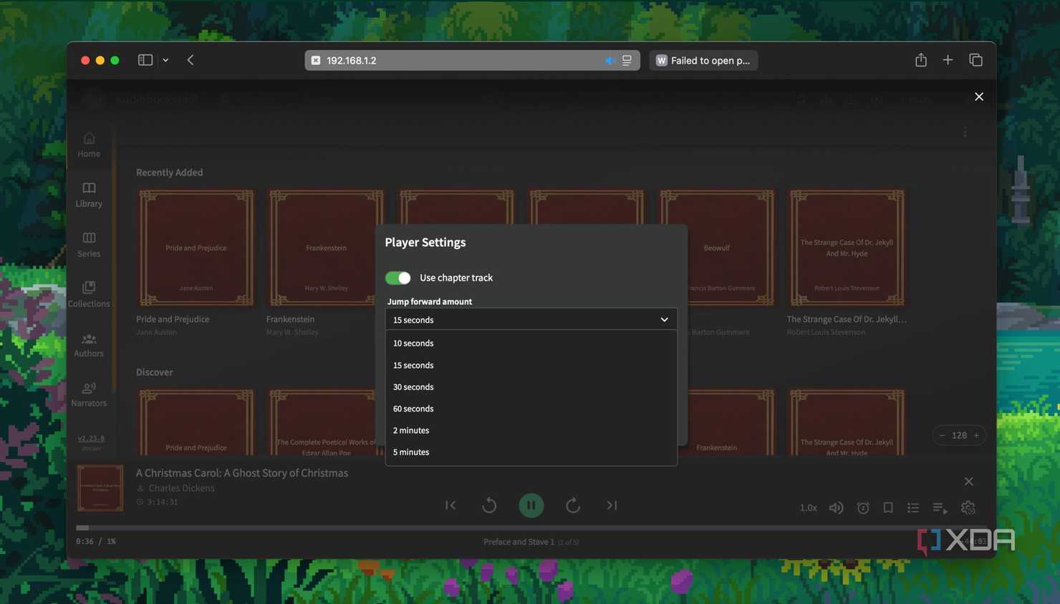Click the Frankenstein title text under the cover
This screenshot has width=1060, height=604.
(290, 319)
